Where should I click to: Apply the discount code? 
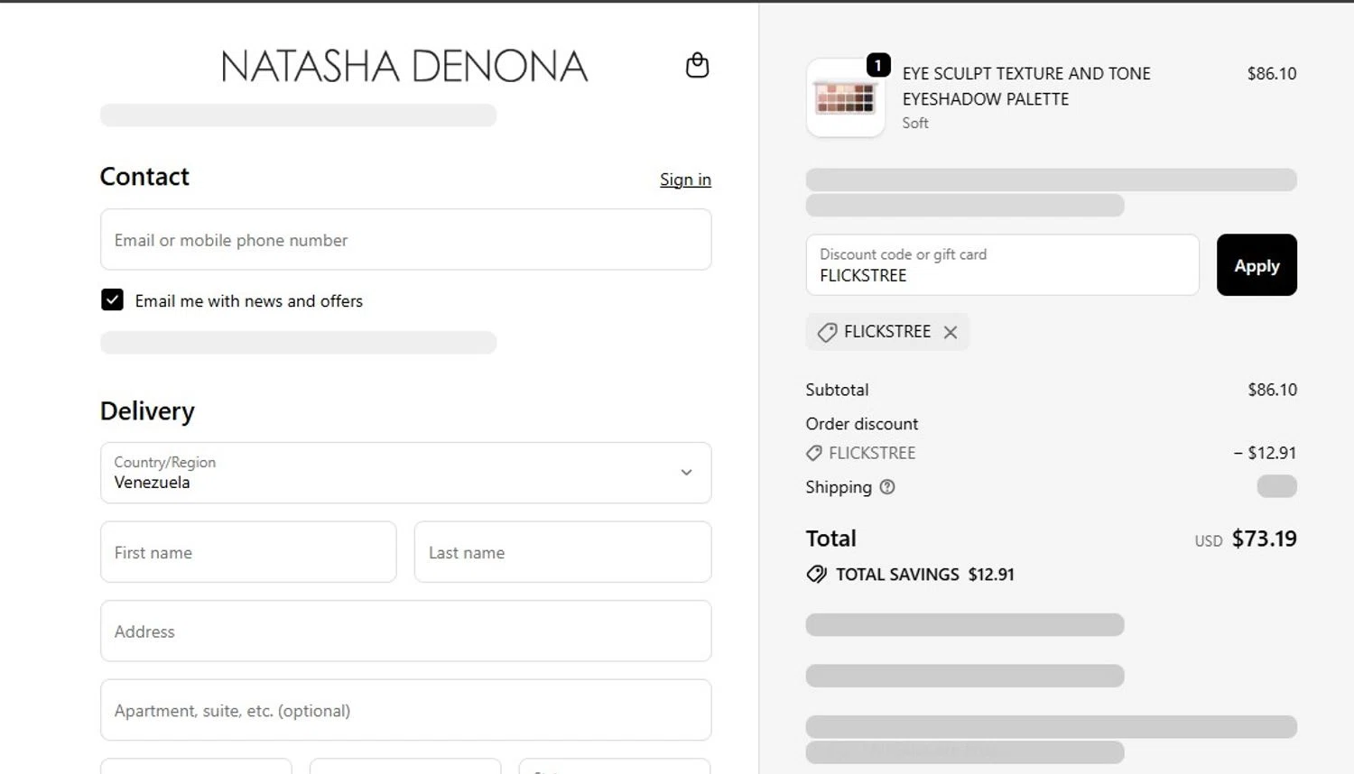pos(1257,265)
